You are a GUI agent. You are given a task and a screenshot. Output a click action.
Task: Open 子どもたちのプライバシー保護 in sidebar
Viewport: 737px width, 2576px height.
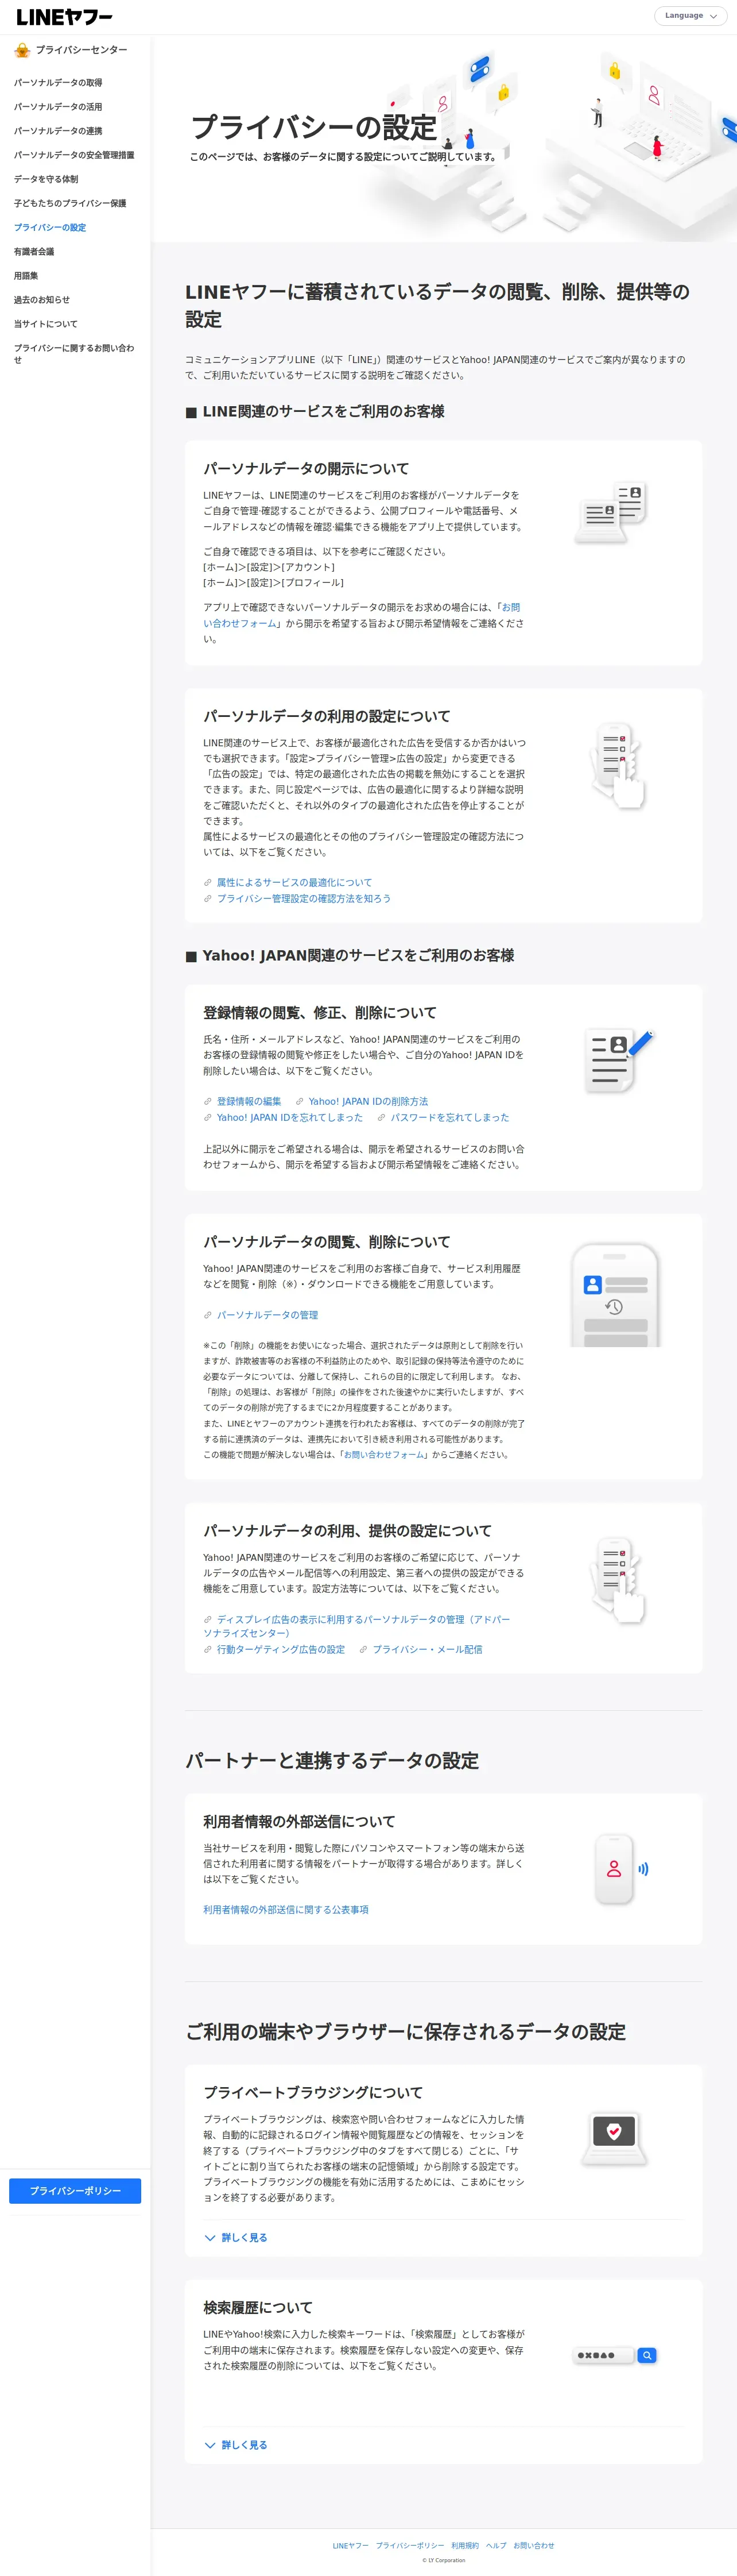click(70, 203)
